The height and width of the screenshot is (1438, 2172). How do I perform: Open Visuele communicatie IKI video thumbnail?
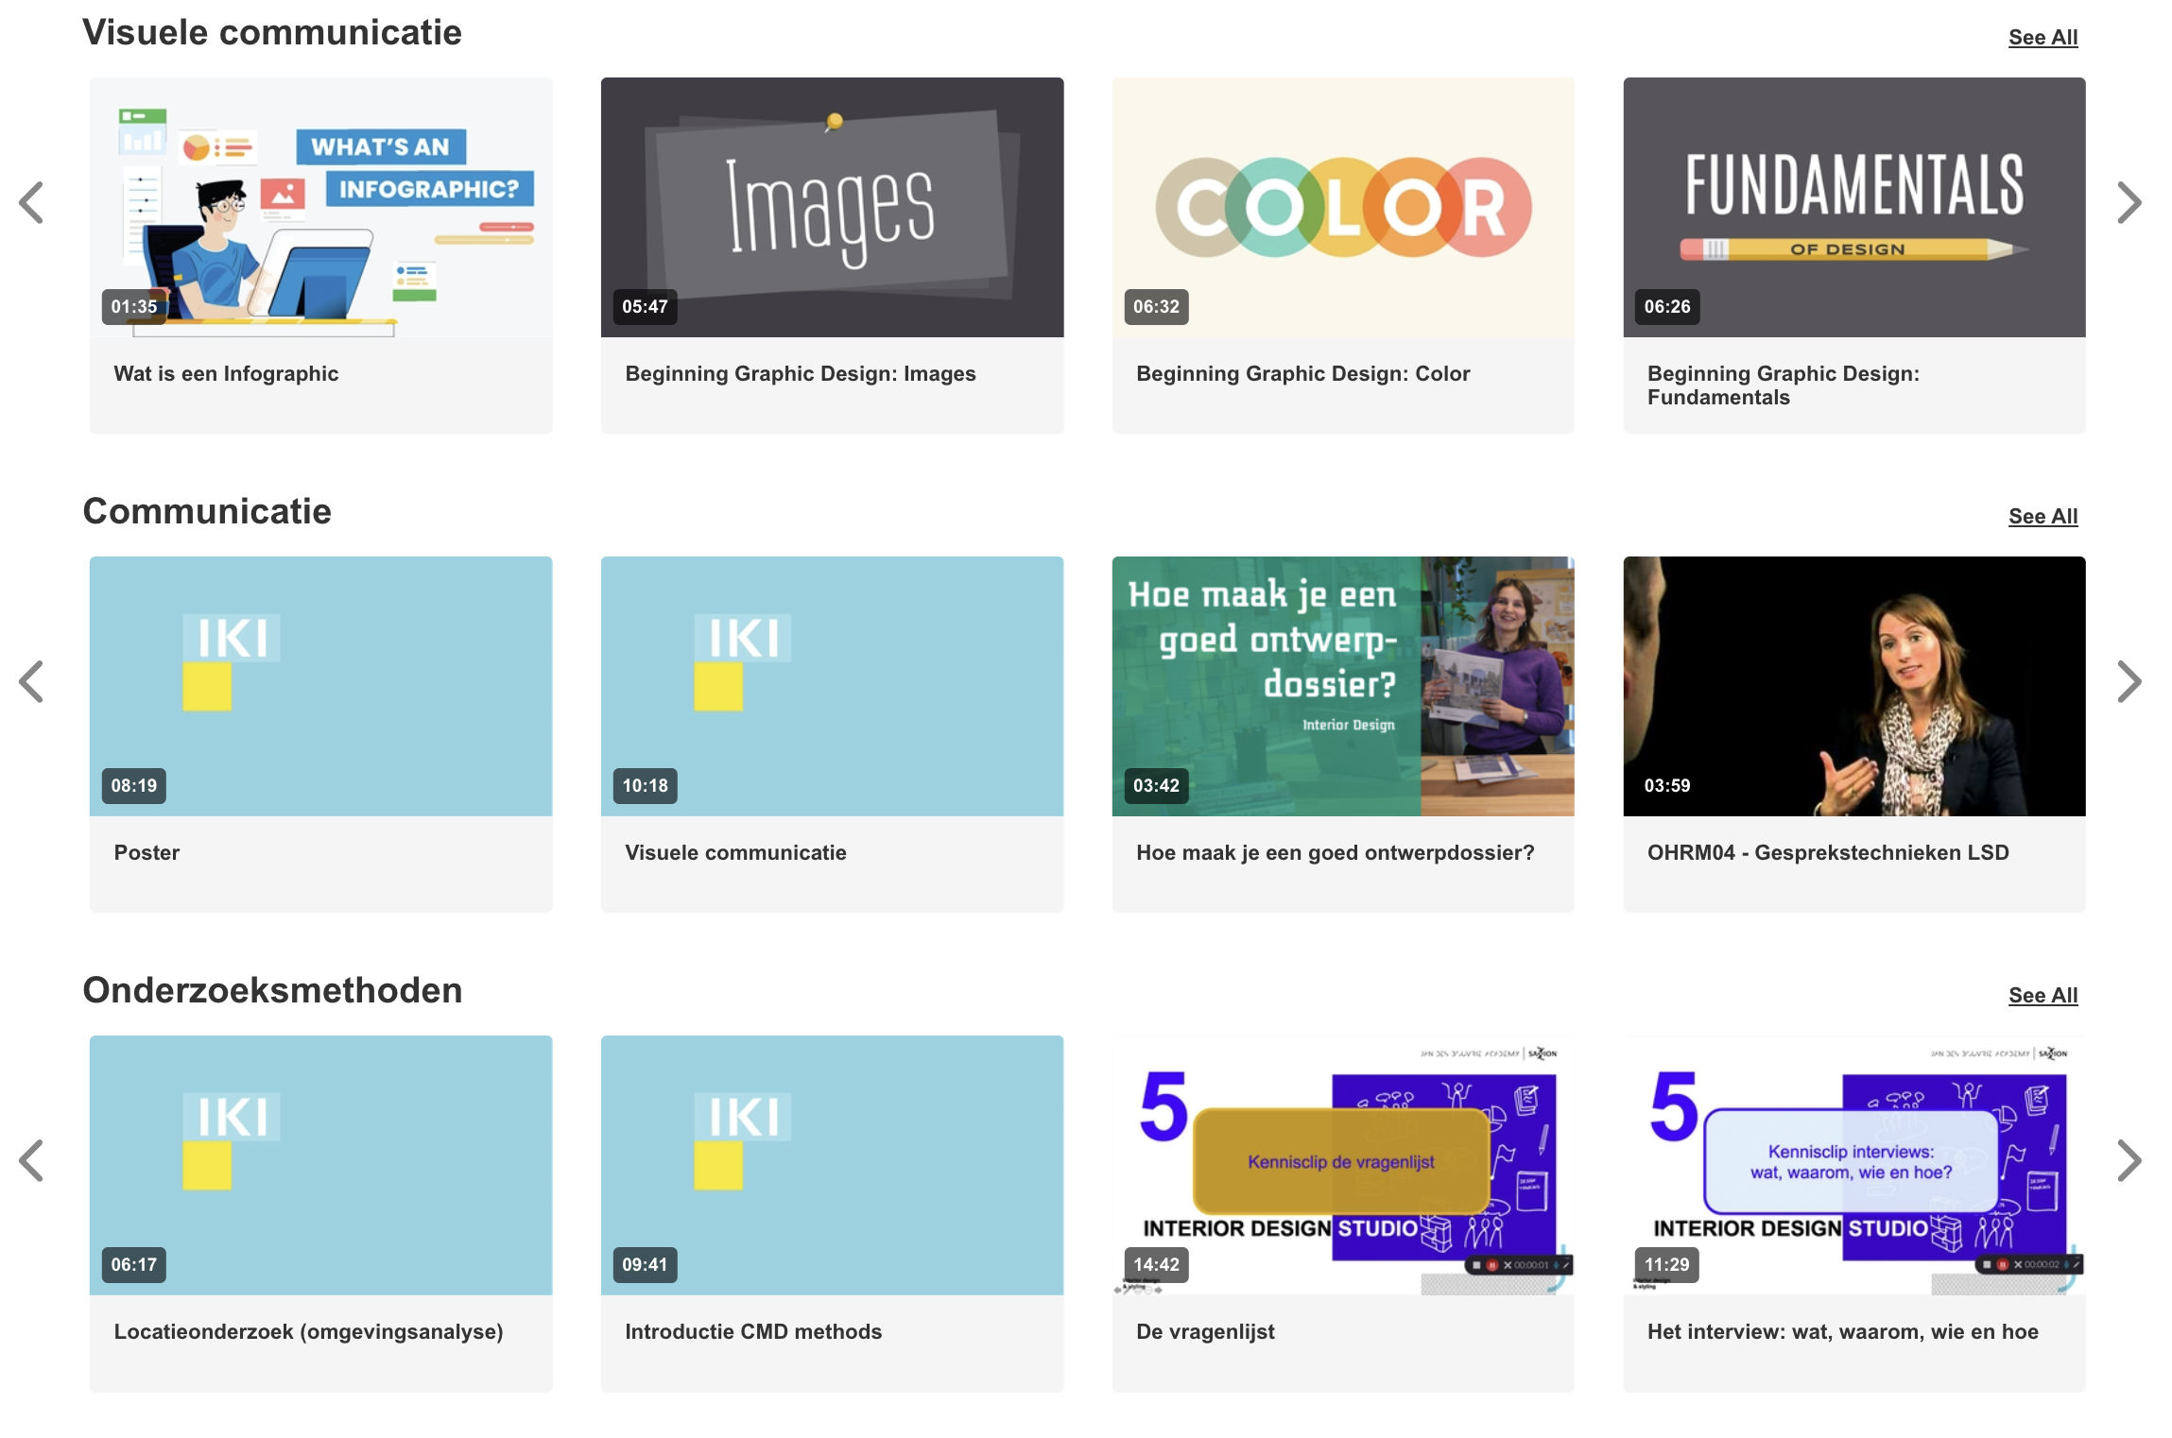(832, 686)
